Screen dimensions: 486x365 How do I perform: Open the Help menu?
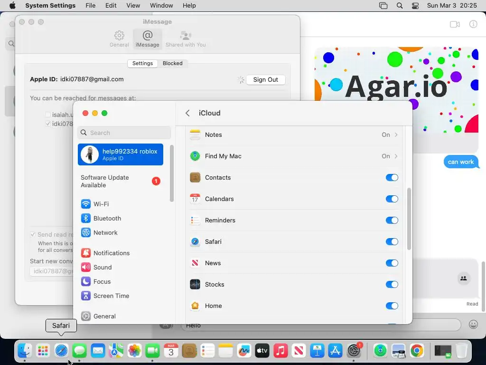pyautogui.click(x=189, y=6)
